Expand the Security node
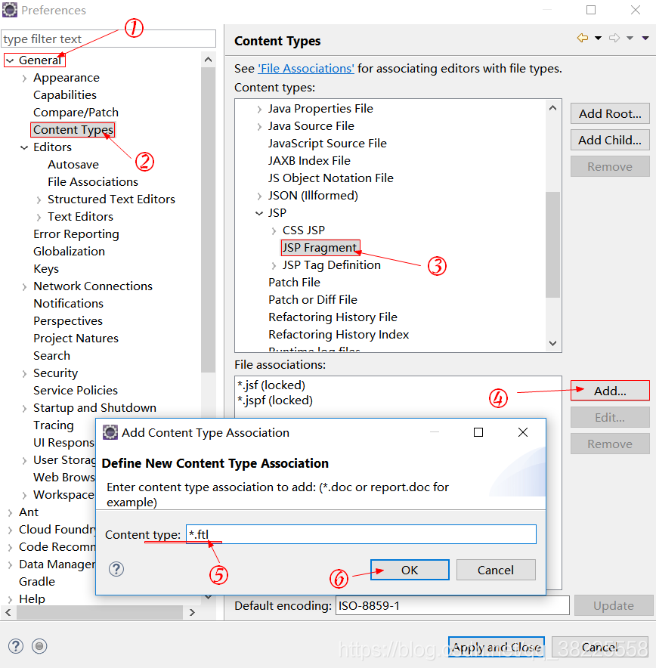The width and height of the screenshot is (656, 668). click(24, 373)
